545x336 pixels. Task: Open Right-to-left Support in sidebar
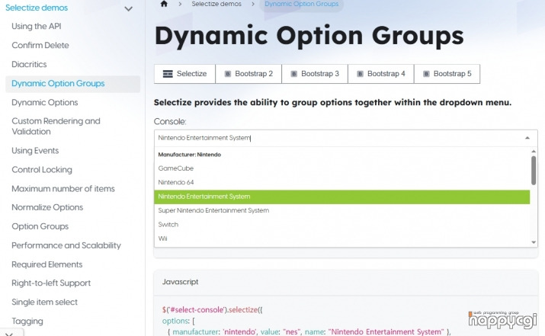pos(51,283)
